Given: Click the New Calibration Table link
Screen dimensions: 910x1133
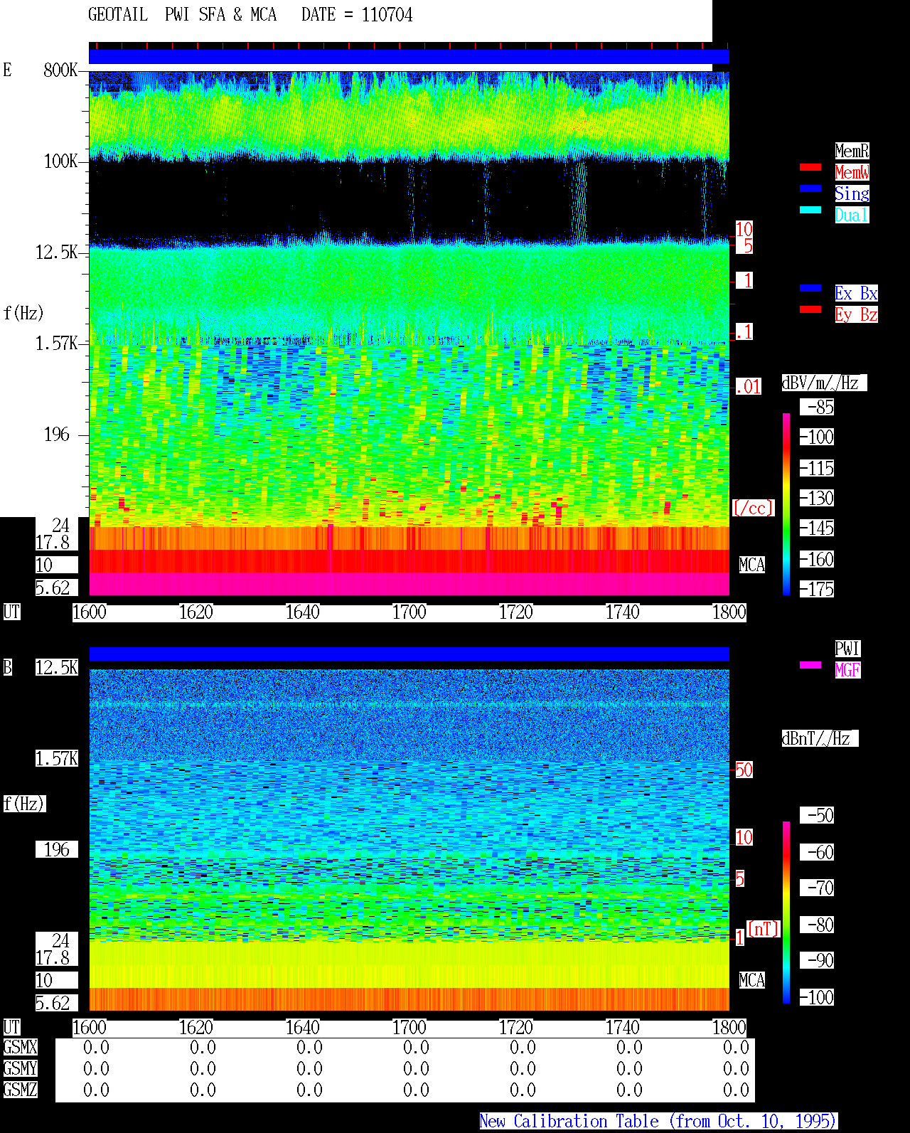Looking at the screenshot, I should (658, 1122).
